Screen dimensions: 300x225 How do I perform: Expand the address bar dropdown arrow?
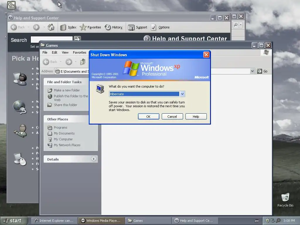click(x=252, y=71)
